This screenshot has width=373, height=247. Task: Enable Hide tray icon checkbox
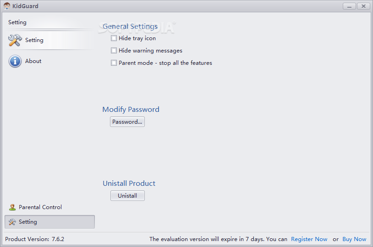[x=114, y=38]
